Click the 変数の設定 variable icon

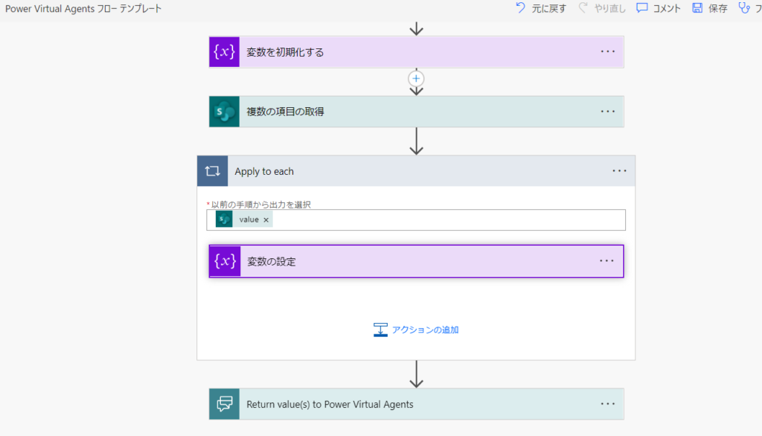click(225, 261)
